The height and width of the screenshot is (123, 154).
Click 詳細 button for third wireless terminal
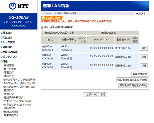tap(144, 66)
